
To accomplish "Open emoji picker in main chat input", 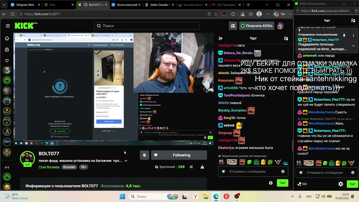I will coord(283,171).
